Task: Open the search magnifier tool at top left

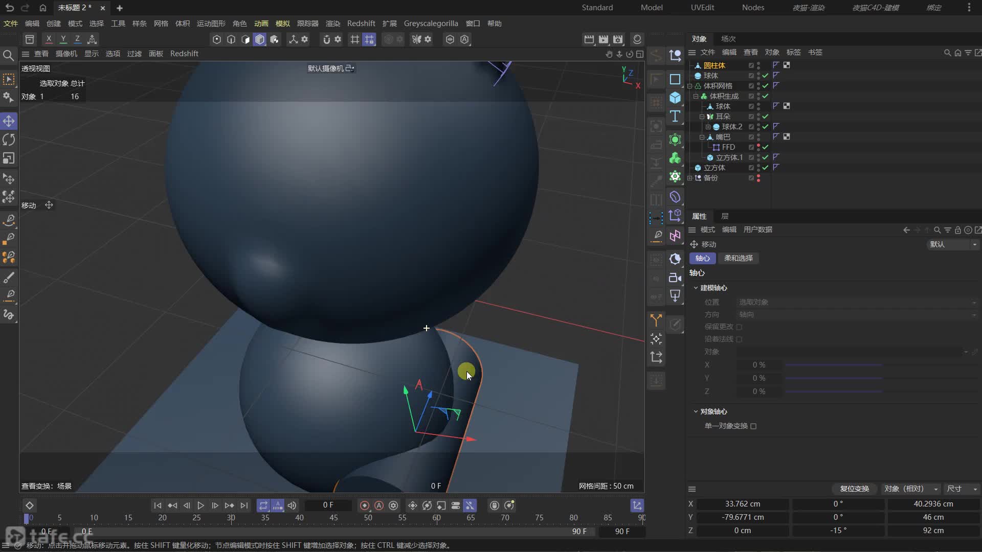Action: tap(8, 55)
